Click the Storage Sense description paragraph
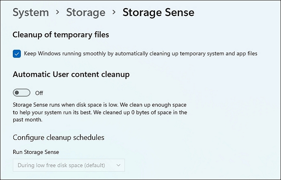 click(100, 108)
